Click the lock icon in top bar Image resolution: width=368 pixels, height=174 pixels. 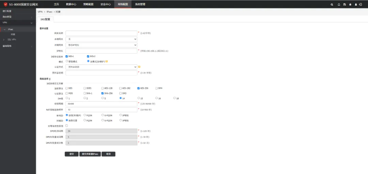pyautogui.click(x=350, y=4)
